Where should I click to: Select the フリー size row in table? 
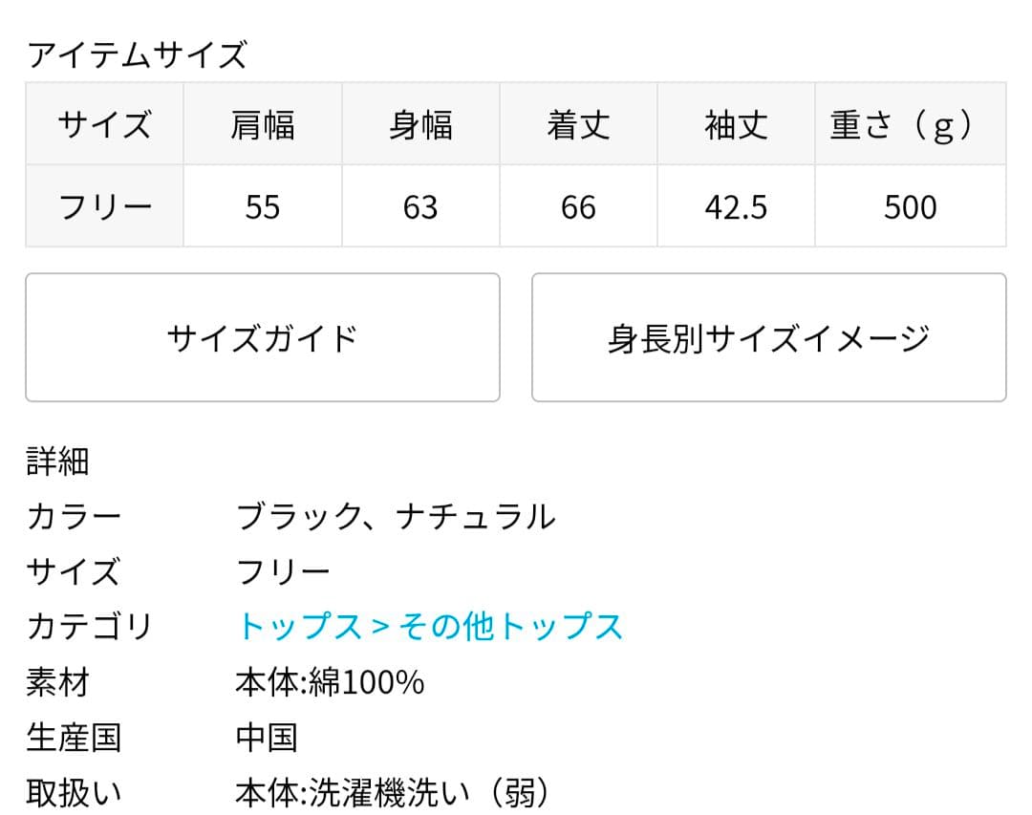[x=105, y=206]
